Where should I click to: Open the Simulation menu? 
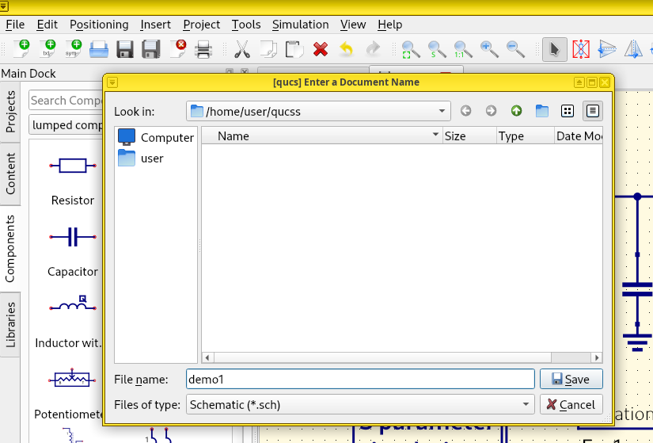[300, 25]
